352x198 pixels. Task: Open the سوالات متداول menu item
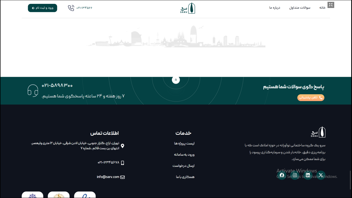click(300, 8)
